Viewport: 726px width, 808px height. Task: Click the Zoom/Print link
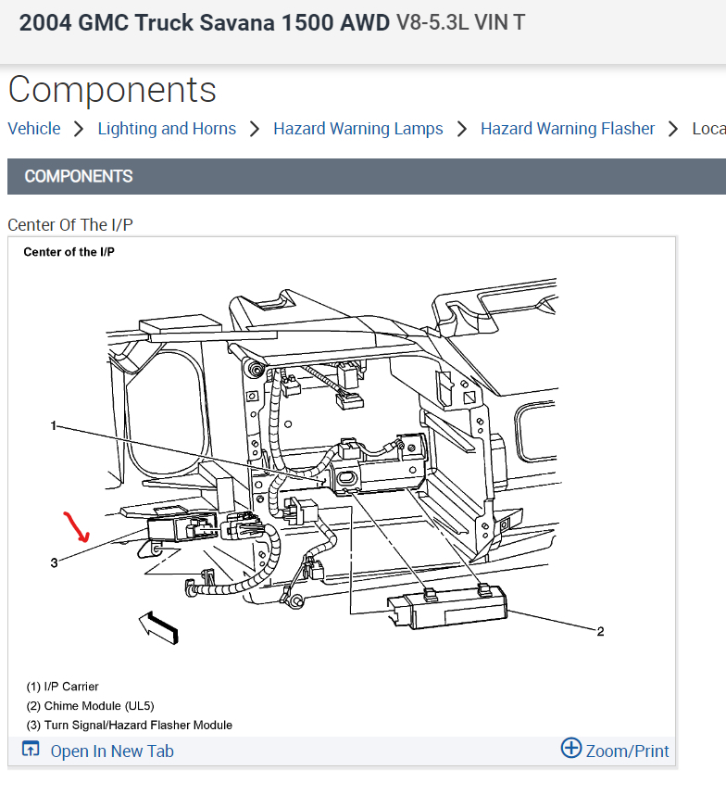pos(627,751)
